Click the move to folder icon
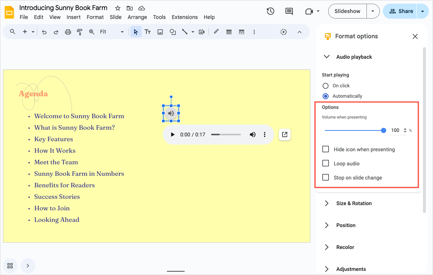Image resolution: width=433 pixels, height=275 pixels. (x=129, y=8)
